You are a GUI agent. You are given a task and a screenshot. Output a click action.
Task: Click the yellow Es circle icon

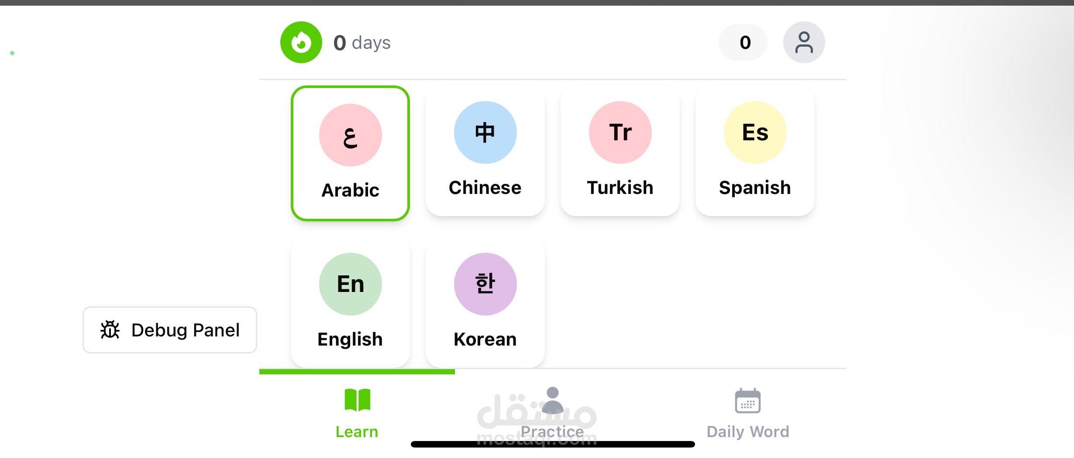(x=755, y=132)
